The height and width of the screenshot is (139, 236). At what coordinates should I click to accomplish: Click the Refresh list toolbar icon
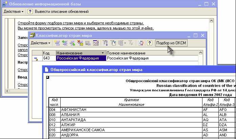pyautogui.click(x=141, y=43)
